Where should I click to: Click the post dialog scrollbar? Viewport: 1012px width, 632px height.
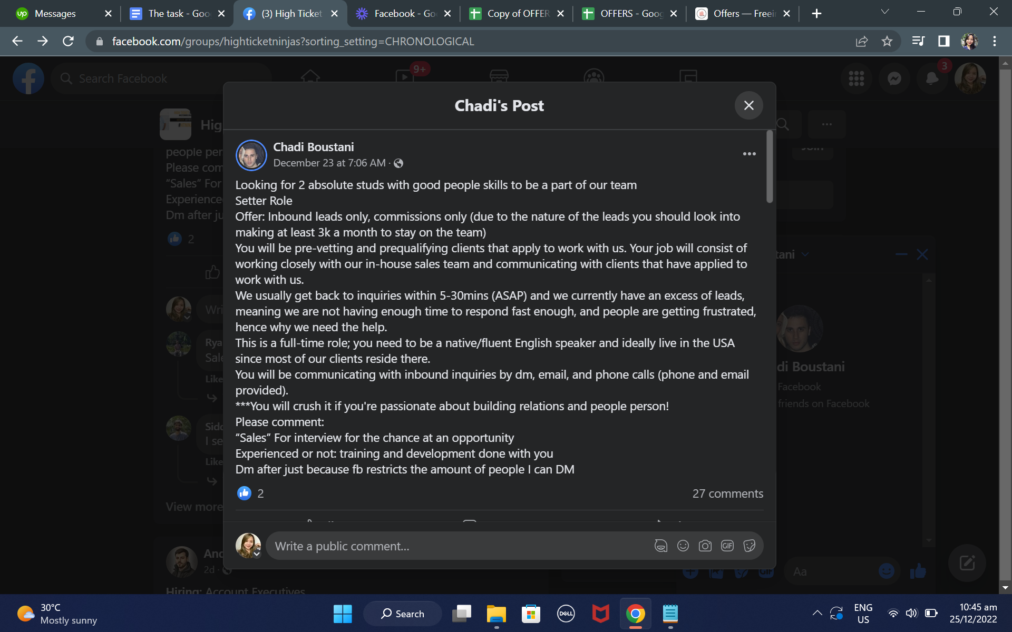[x=770, y=166]
